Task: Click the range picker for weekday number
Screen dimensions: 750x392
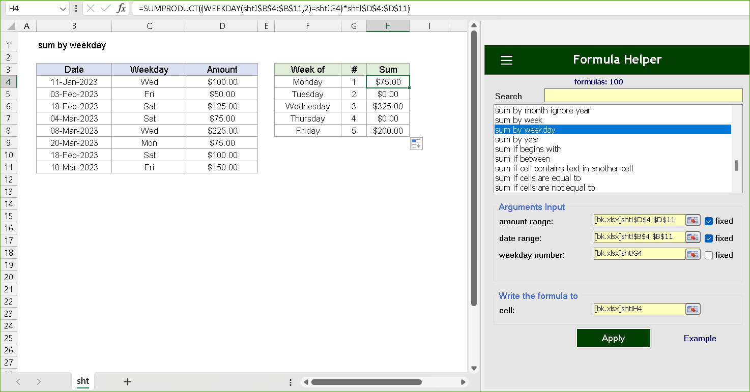Action: click(x=693, y=254)
